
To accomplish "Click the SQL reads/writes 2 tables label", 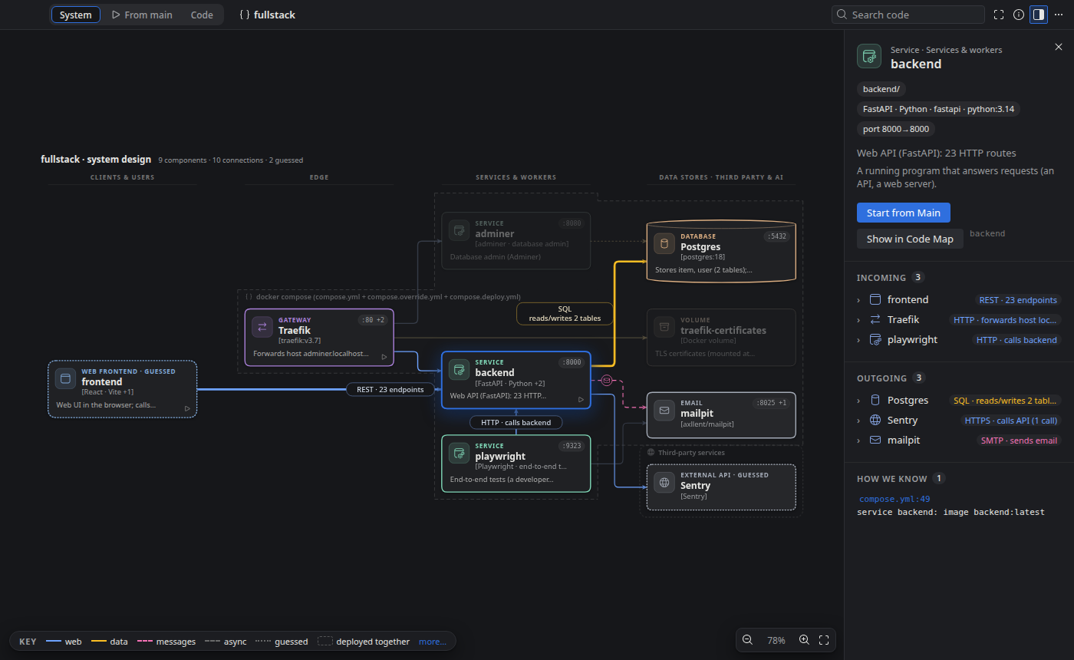I will pyautogui.click(x=565, y=314).
